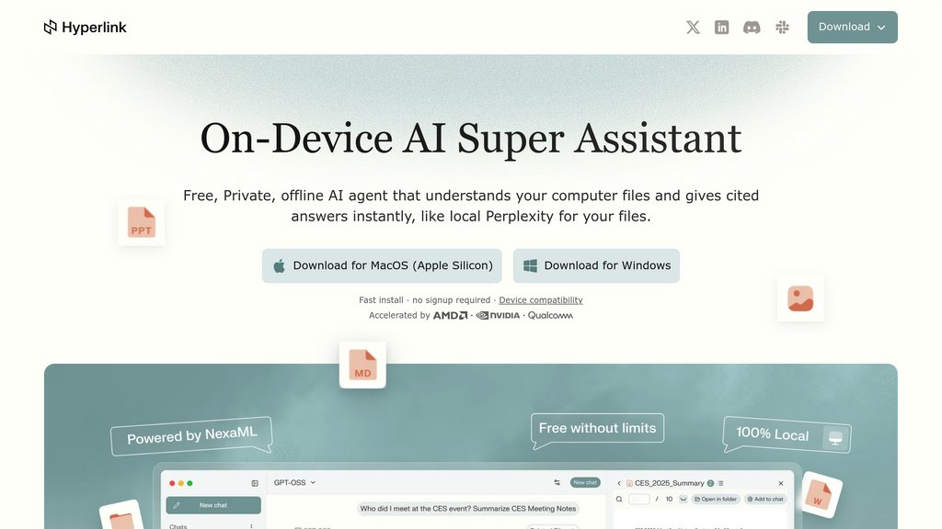Expand the header Download dropdown
Screen dimensions: 942x529
tap(852, 28)
